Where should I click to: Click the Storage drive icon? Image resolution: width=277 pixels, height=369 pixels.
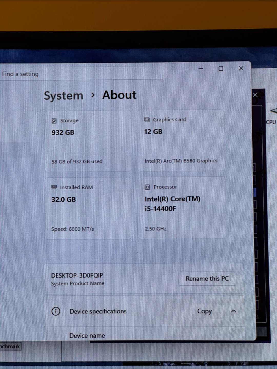[x=54, y=121]
